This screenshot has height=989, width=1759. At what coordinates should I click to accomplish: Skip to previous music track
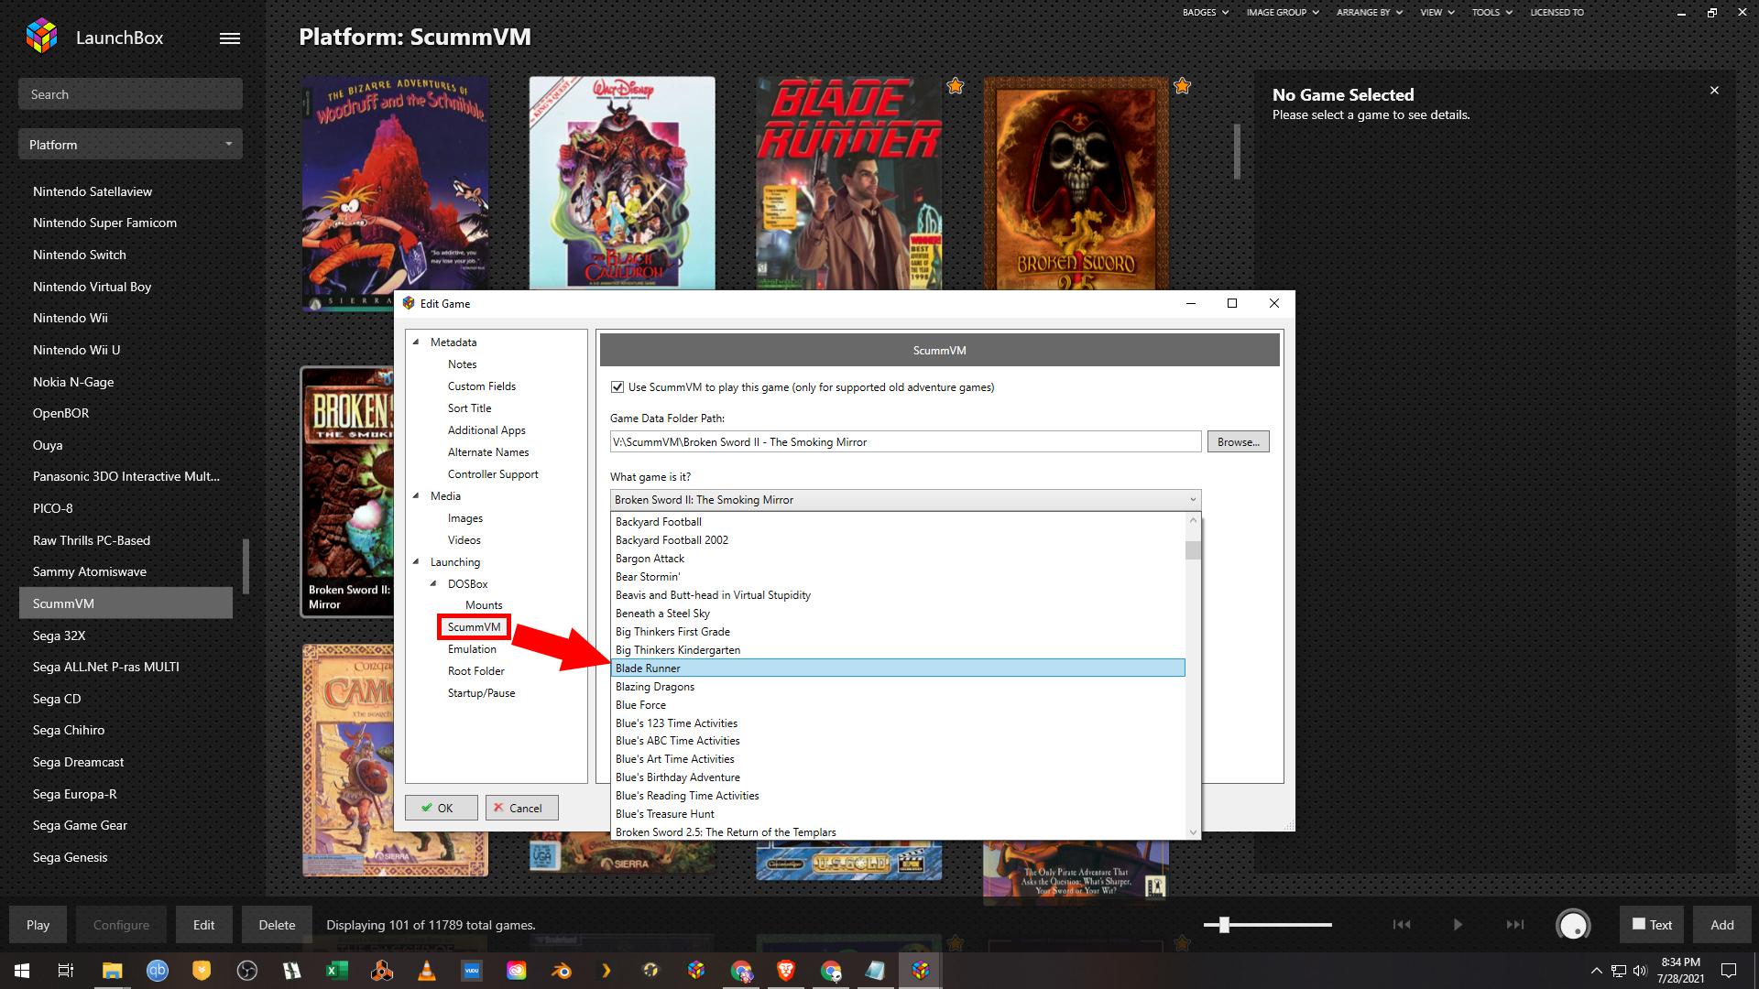tap(1402, 925)
